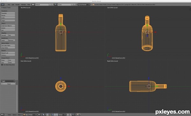Toggle the scale manipulator icon
This screenshot has height=116, width=191.
tap(57, 114)
